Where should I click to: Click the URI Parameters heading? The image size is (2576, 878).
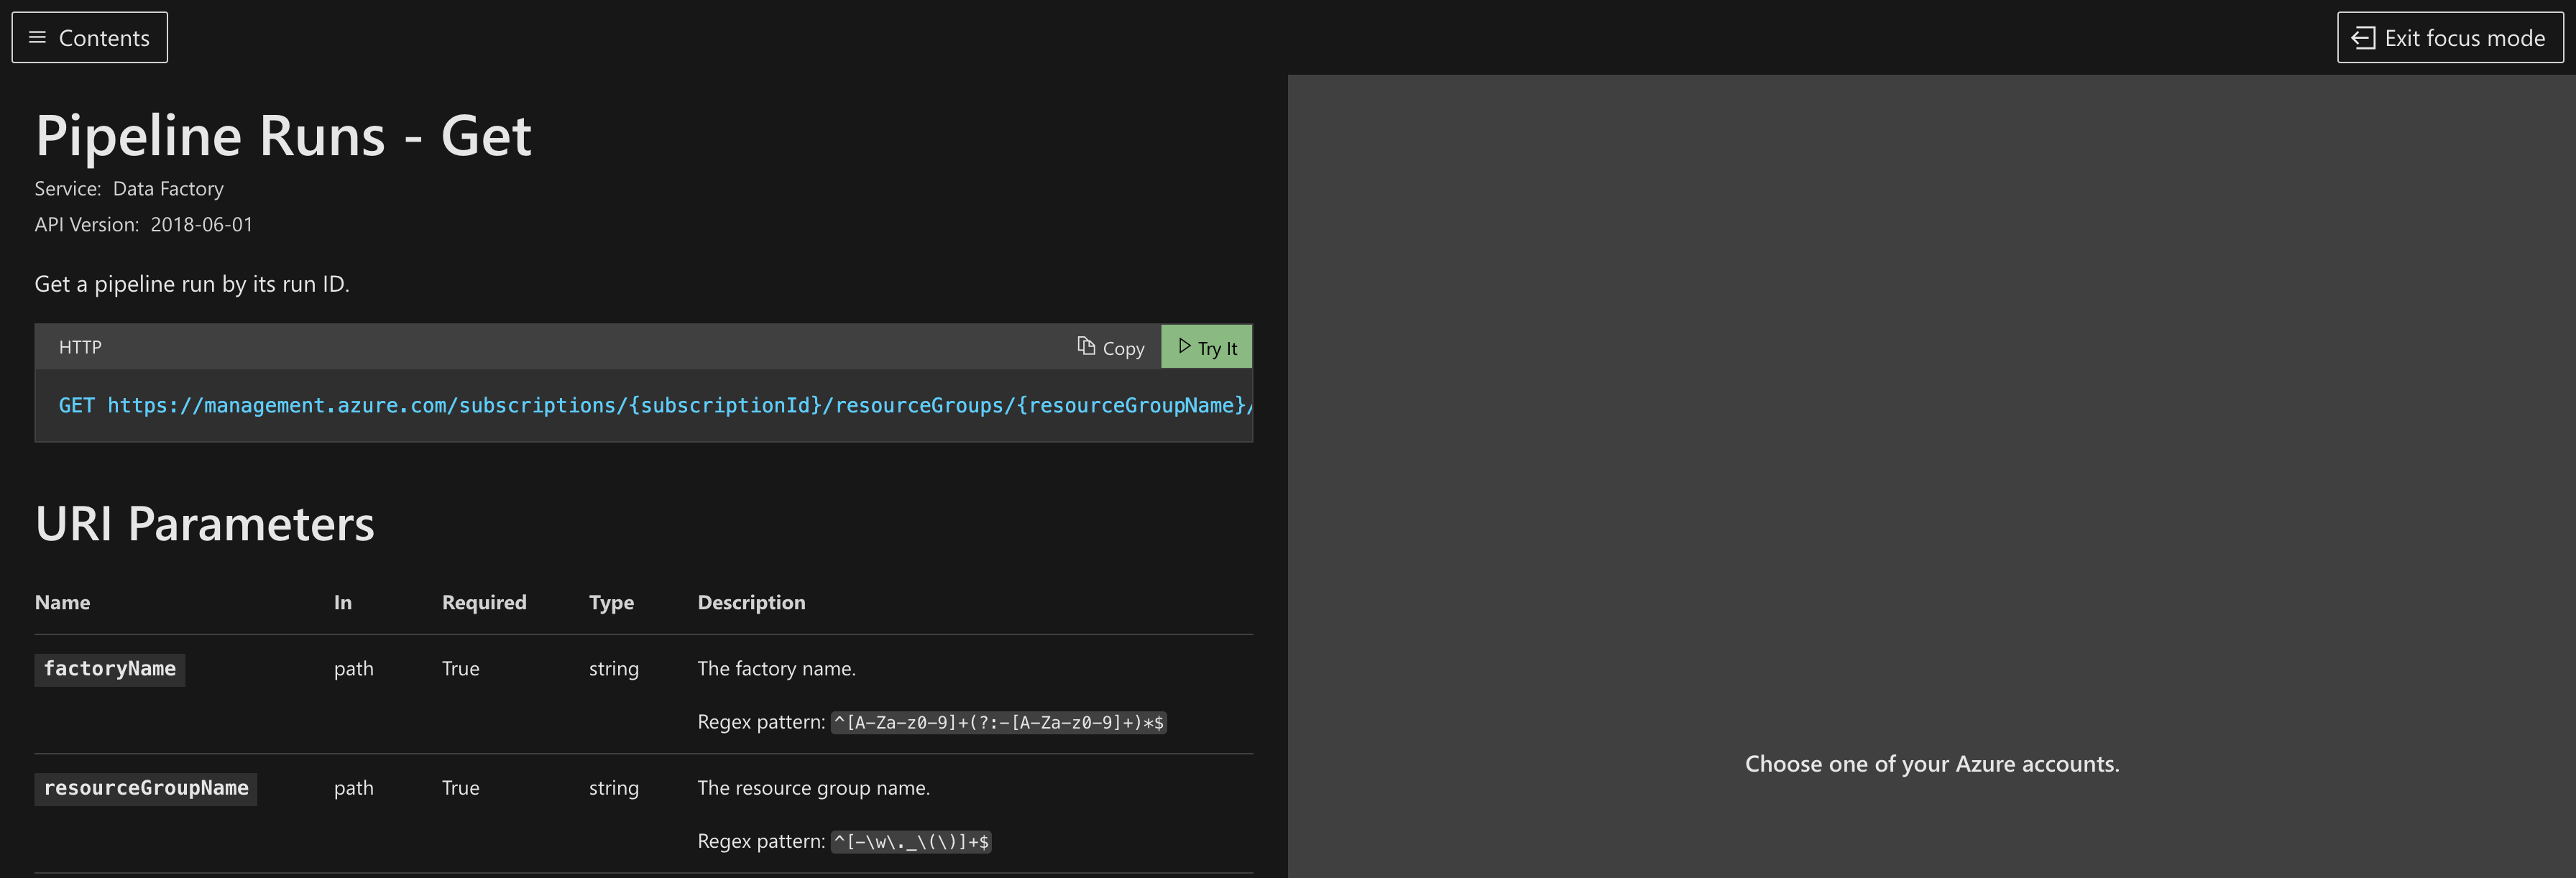(x=205, y=523)
